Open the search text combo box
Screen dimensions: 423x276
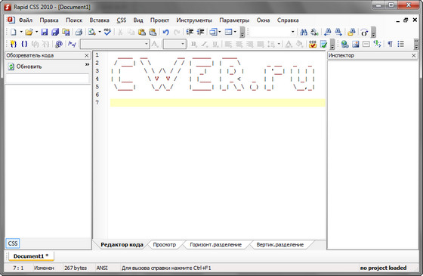coord(273,32)
